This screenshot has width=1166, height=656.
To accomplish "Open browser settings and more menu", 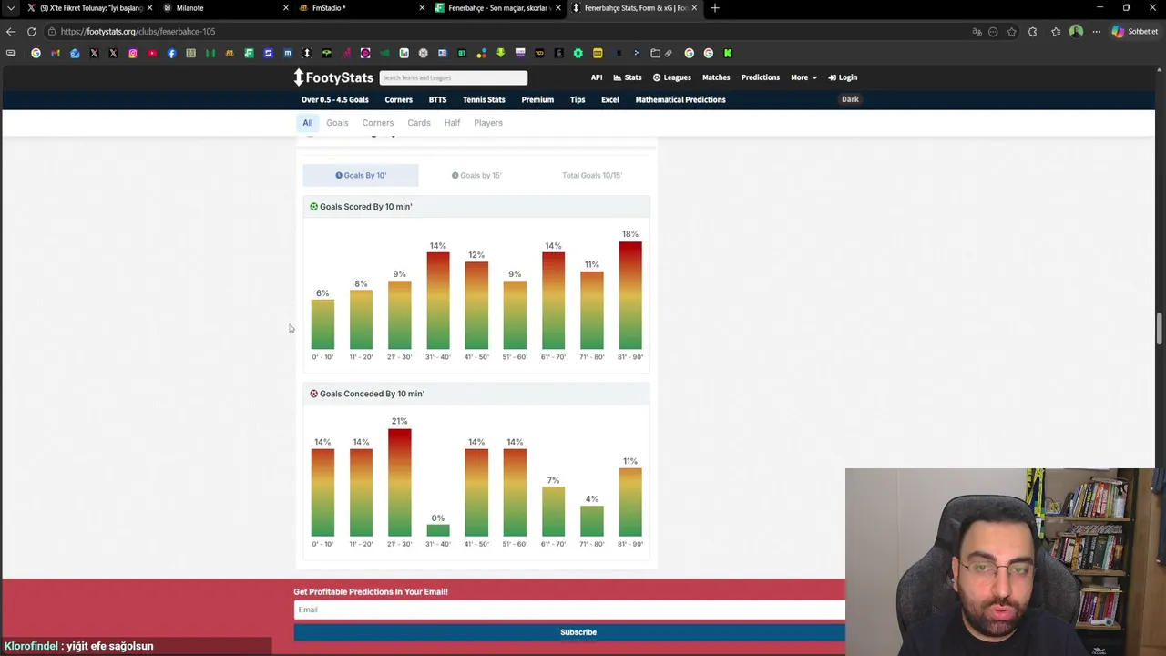I will (x=1097, y=32).
